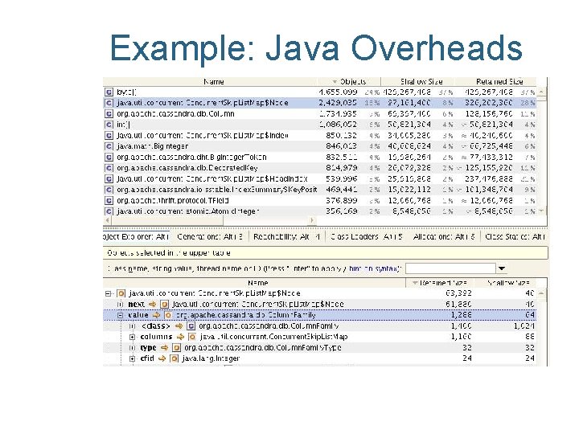Click the class icon beside int[]
The image size is (579, 434).
[x=109, y=125]
